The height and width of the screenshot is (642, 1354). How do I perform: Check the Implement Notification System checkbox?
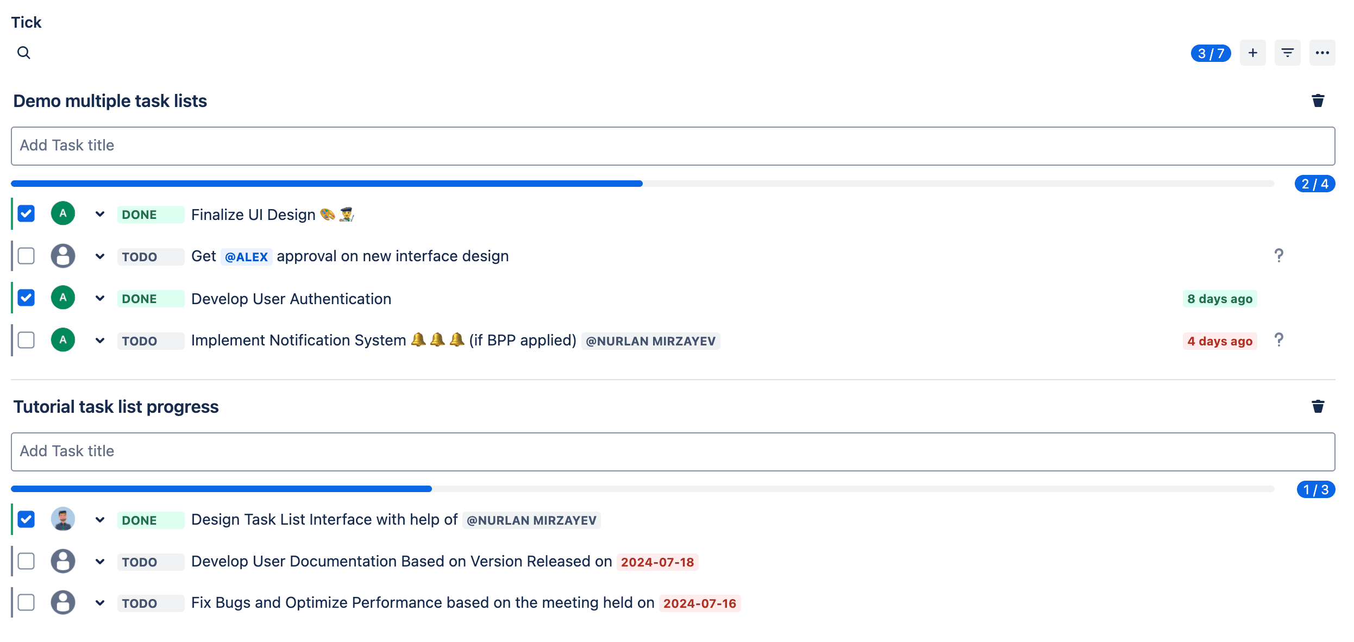point(26,340)
